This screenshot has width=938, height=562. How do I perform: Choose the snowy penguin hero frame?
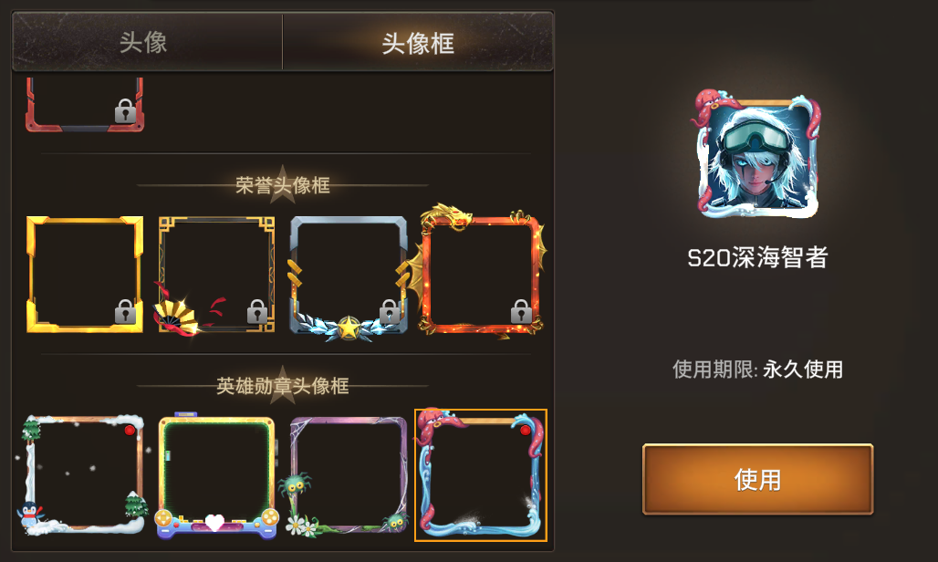(x=81, y=475)
